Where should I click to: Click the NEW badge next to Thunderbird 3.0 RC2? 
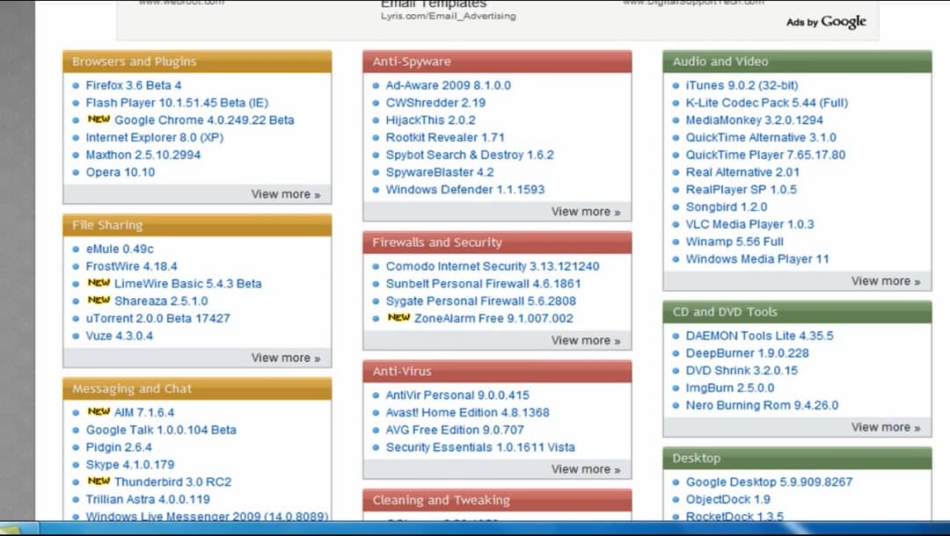pyautogui.click(x=99, y=482)
